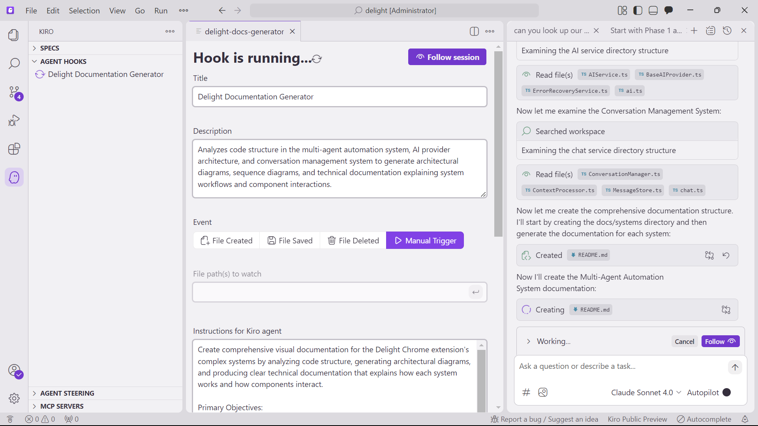Click the hook editor vertical scrollbar
This screenshot has width=758, height=426.
(x=498, y=144)
